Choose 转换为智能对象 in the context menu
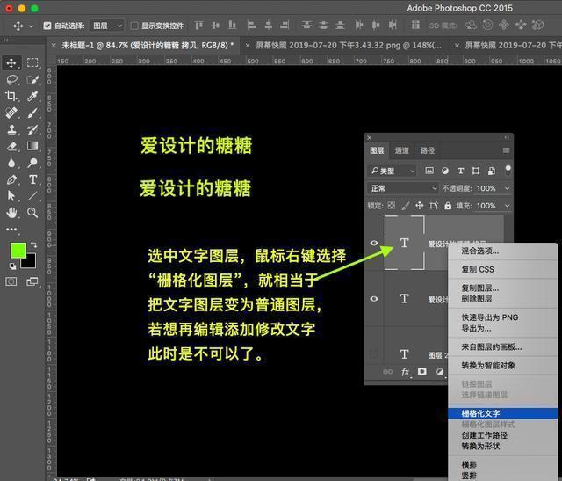Viewport: 562px width, 481px height. coord(503,366)
